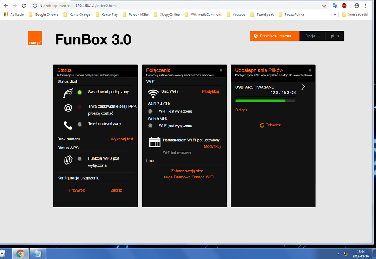The width and height of the screenshot is (376, 259).
Task: Click the Orange logo
Action: (35, 38)
